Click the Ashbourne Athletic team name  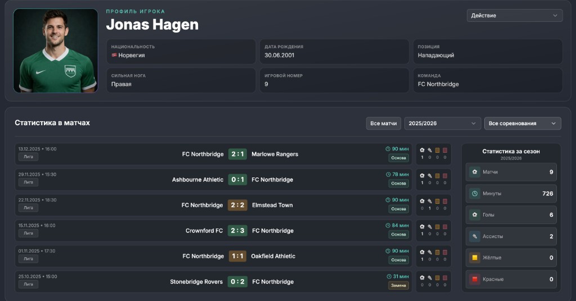pos(197,180)
